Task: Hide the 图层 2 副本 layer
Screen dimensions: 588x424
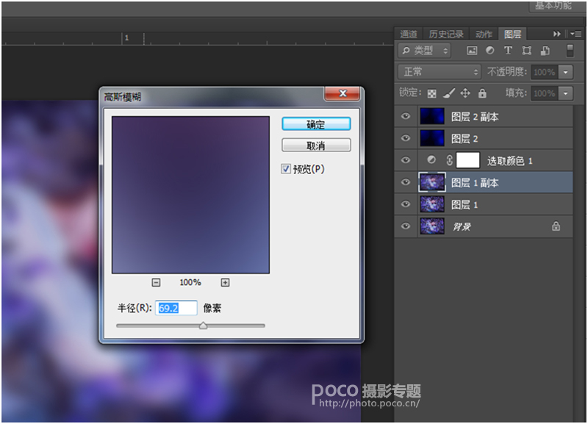Action: coord(406,117)
